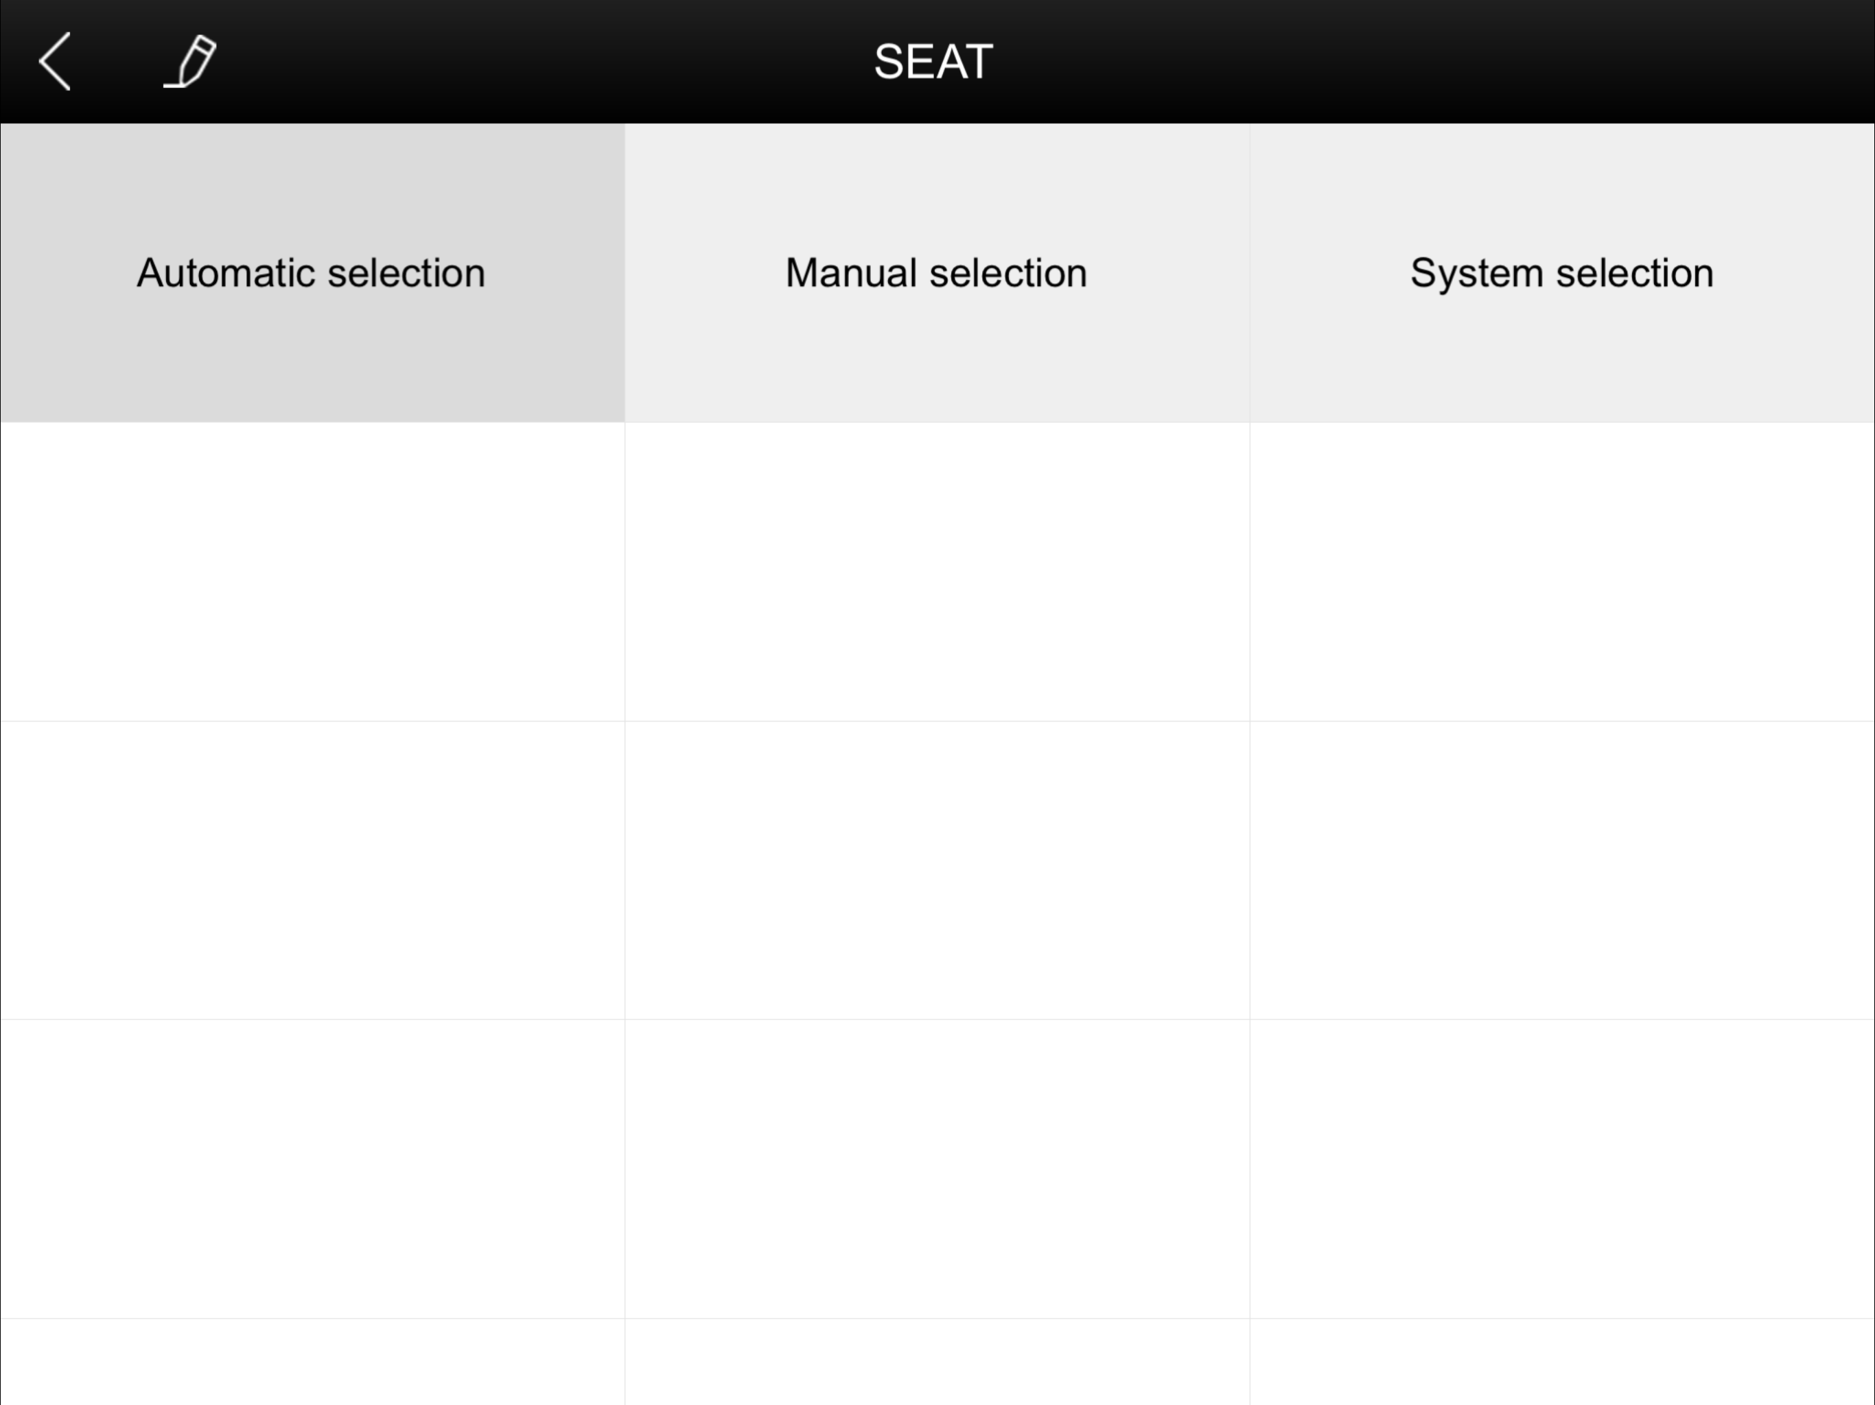
Task: Tap second empty cell under System selection column
Action: click(1561, 871)
